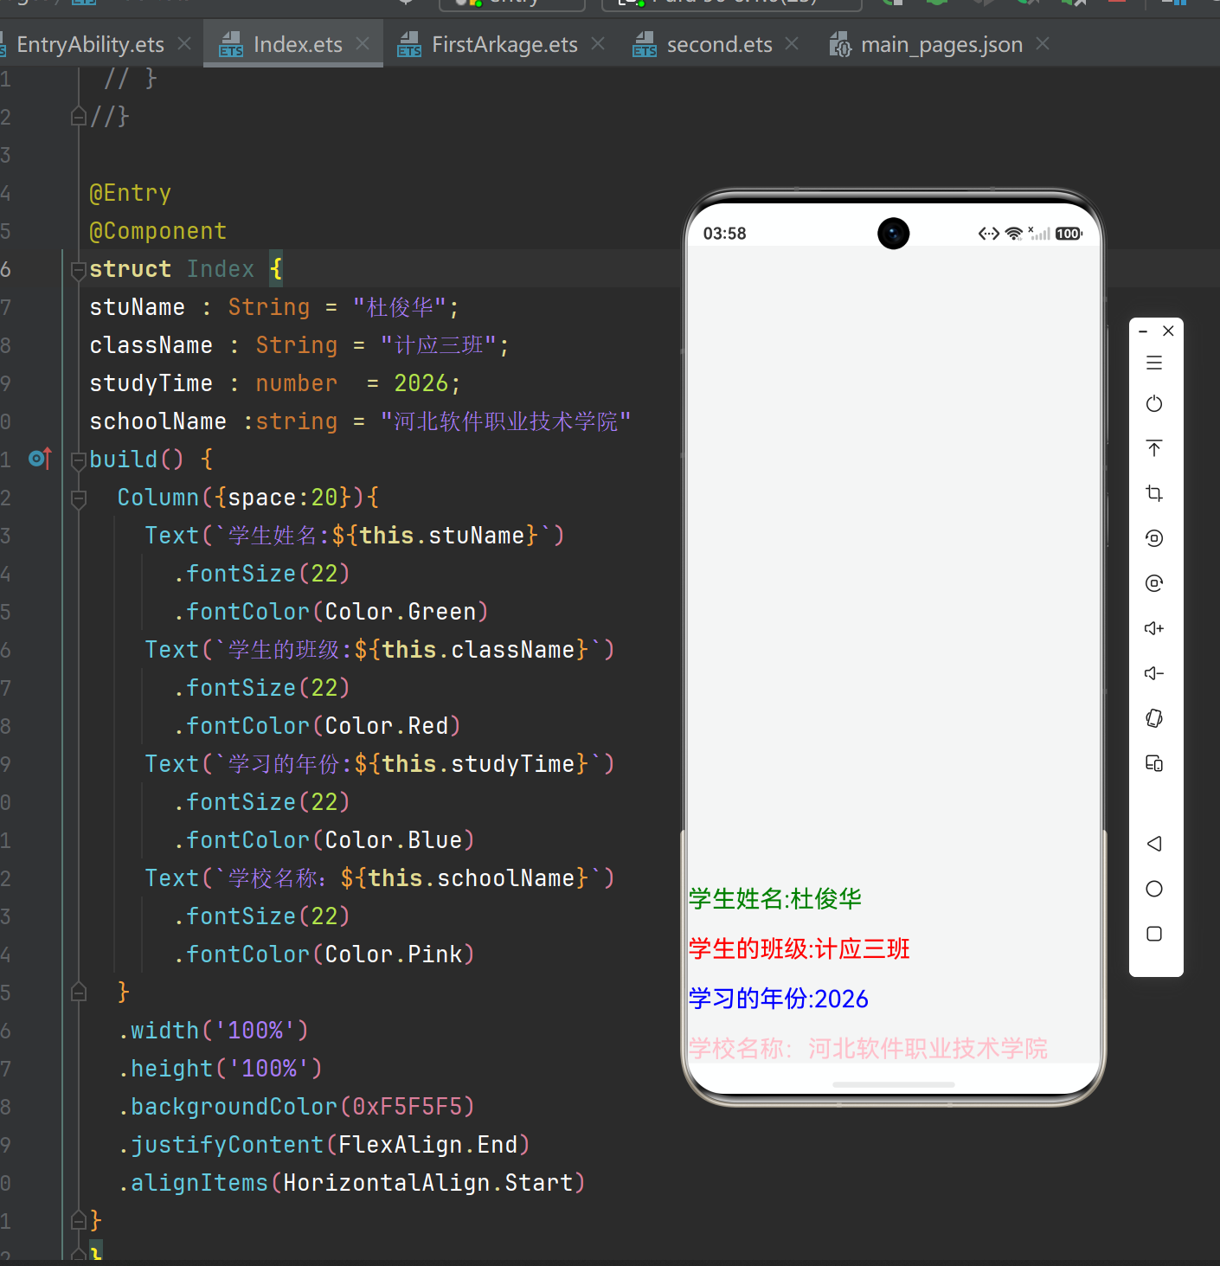Decrease emulator volume

[1154, 673]
